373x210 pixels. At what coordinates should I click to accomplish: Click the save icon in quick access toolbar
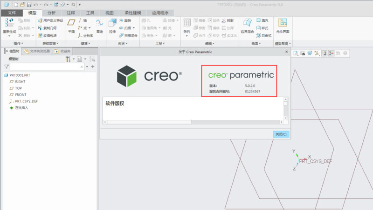point(28,4)
